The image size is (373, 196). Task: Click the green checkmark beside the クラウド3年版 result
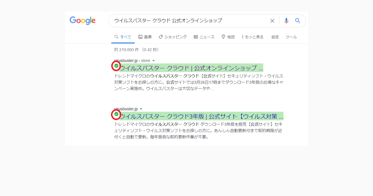click(116, 114)
